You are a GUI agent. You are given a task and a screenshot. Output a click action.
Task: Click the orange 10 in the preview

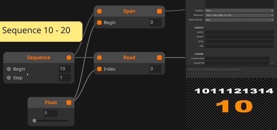tap(234, 106)
